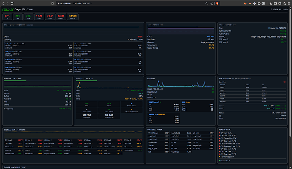The width and height of the screenshot is (292, 169).
Task: Open the MetaMask fox extension
Action: pyautogui.click(x=245, y=3)
